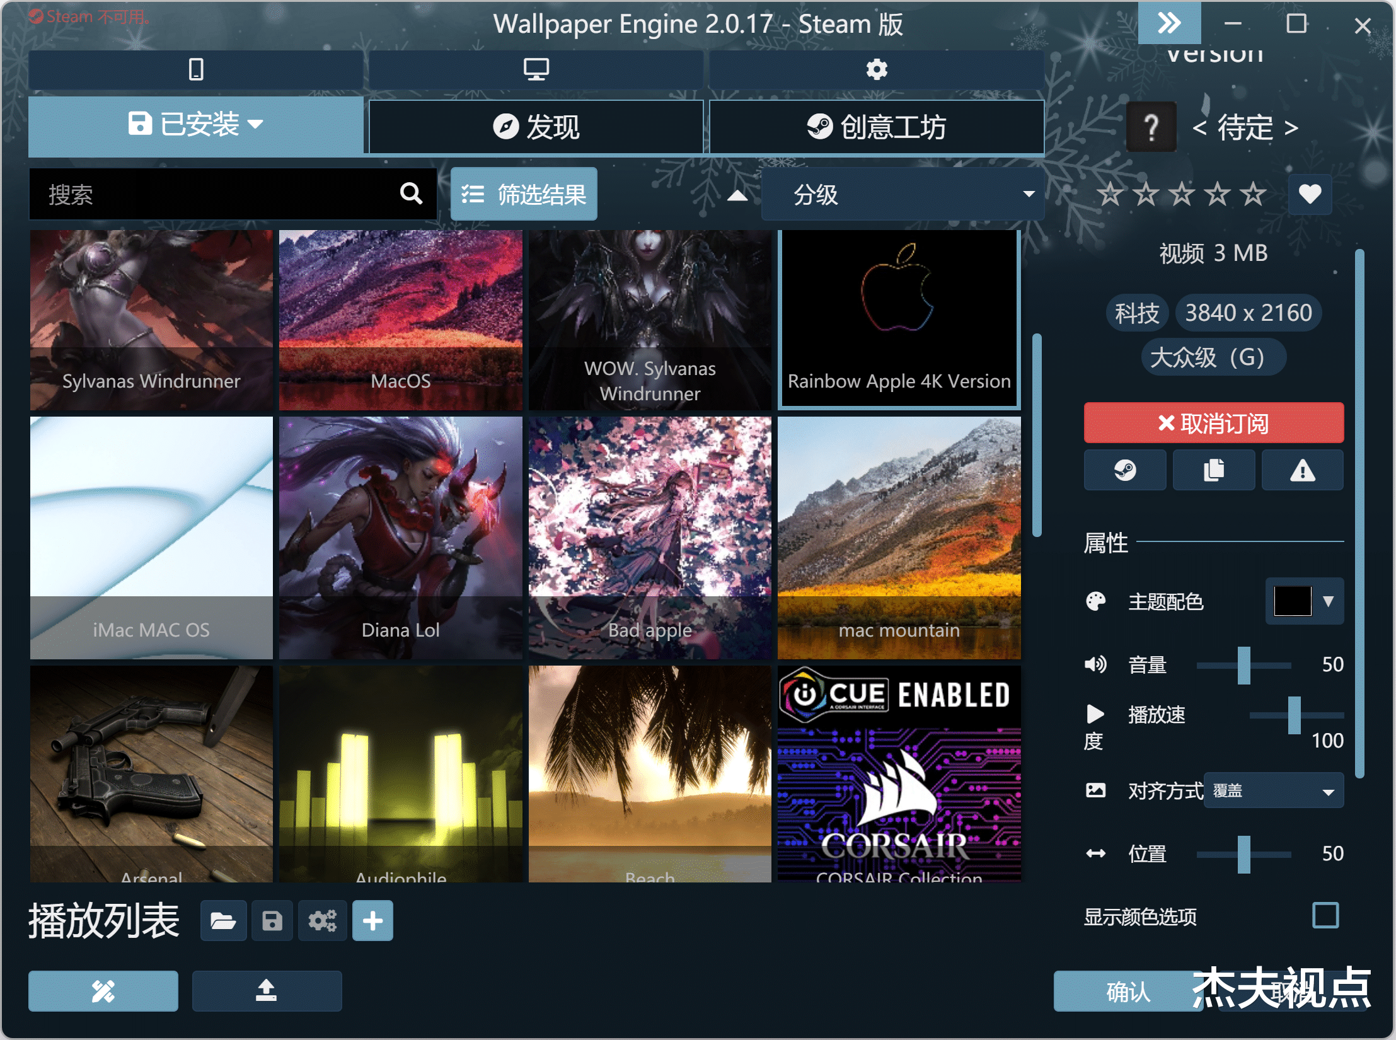
Task: Select Rainbow Apple 4K Version thumbnail
Action: coord(899,320)
